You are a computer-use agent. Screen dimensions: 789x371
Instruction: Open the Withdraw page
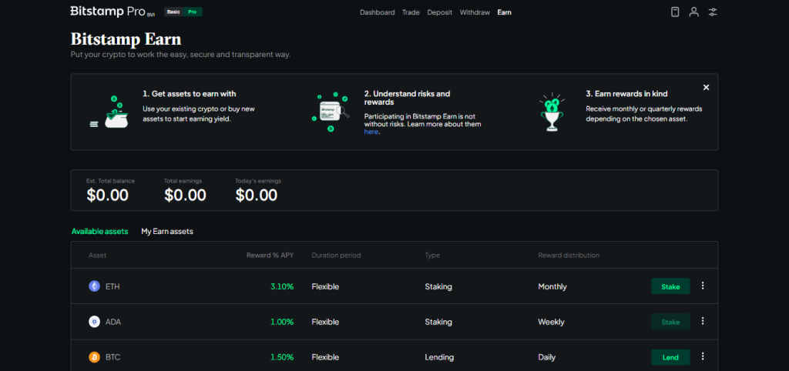pos(475,12)
